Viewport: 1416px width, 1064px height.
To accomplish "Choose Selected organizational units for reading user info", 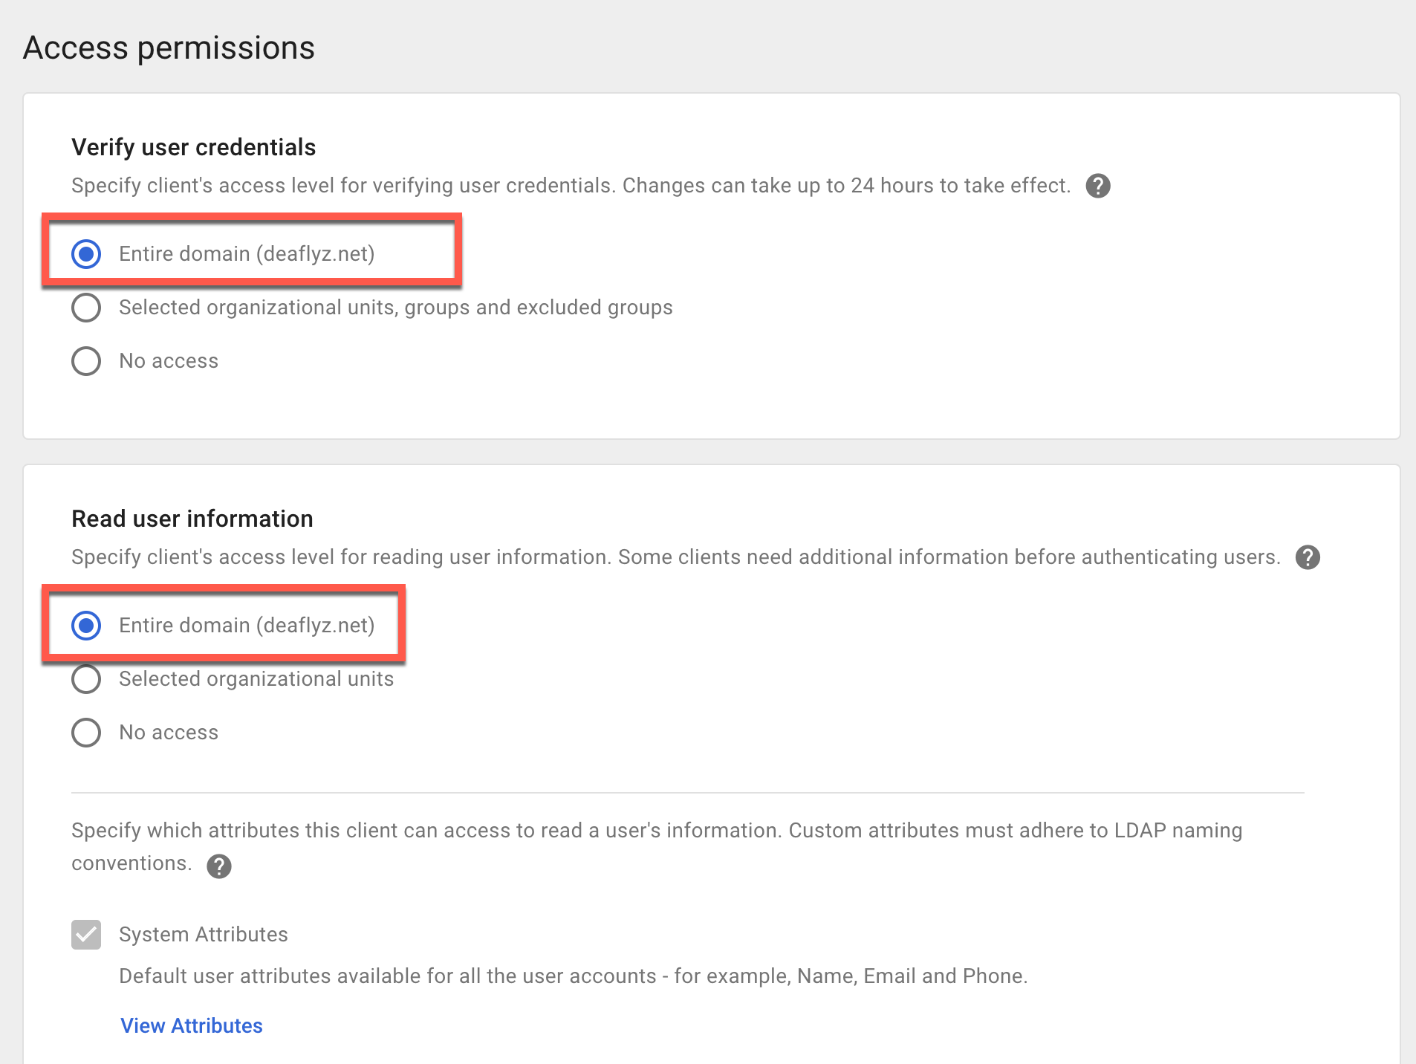I will coord(86,679).
